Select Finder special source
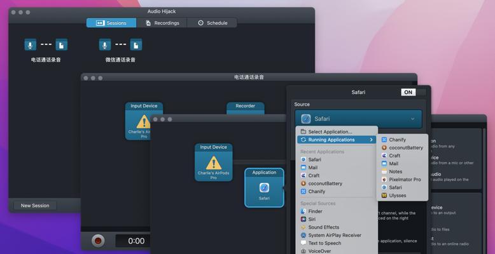Viewport: 495px width, 254px height. [337, 211]
